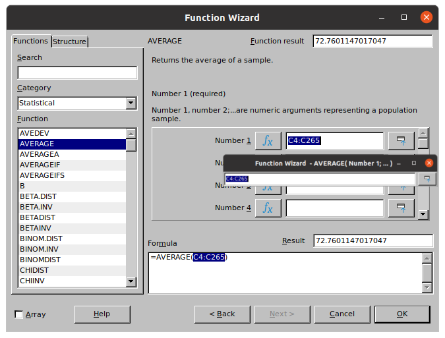445x338 pixels.
Task: Click the Result value 72.7601147017047 near Formula
Action: 373,240
